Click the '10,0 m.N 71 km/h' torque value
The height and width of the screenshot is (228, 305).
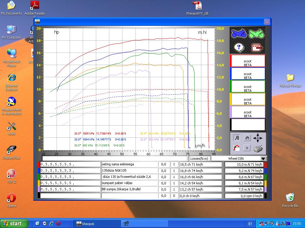pyautogui.click(x=244, y=164)
